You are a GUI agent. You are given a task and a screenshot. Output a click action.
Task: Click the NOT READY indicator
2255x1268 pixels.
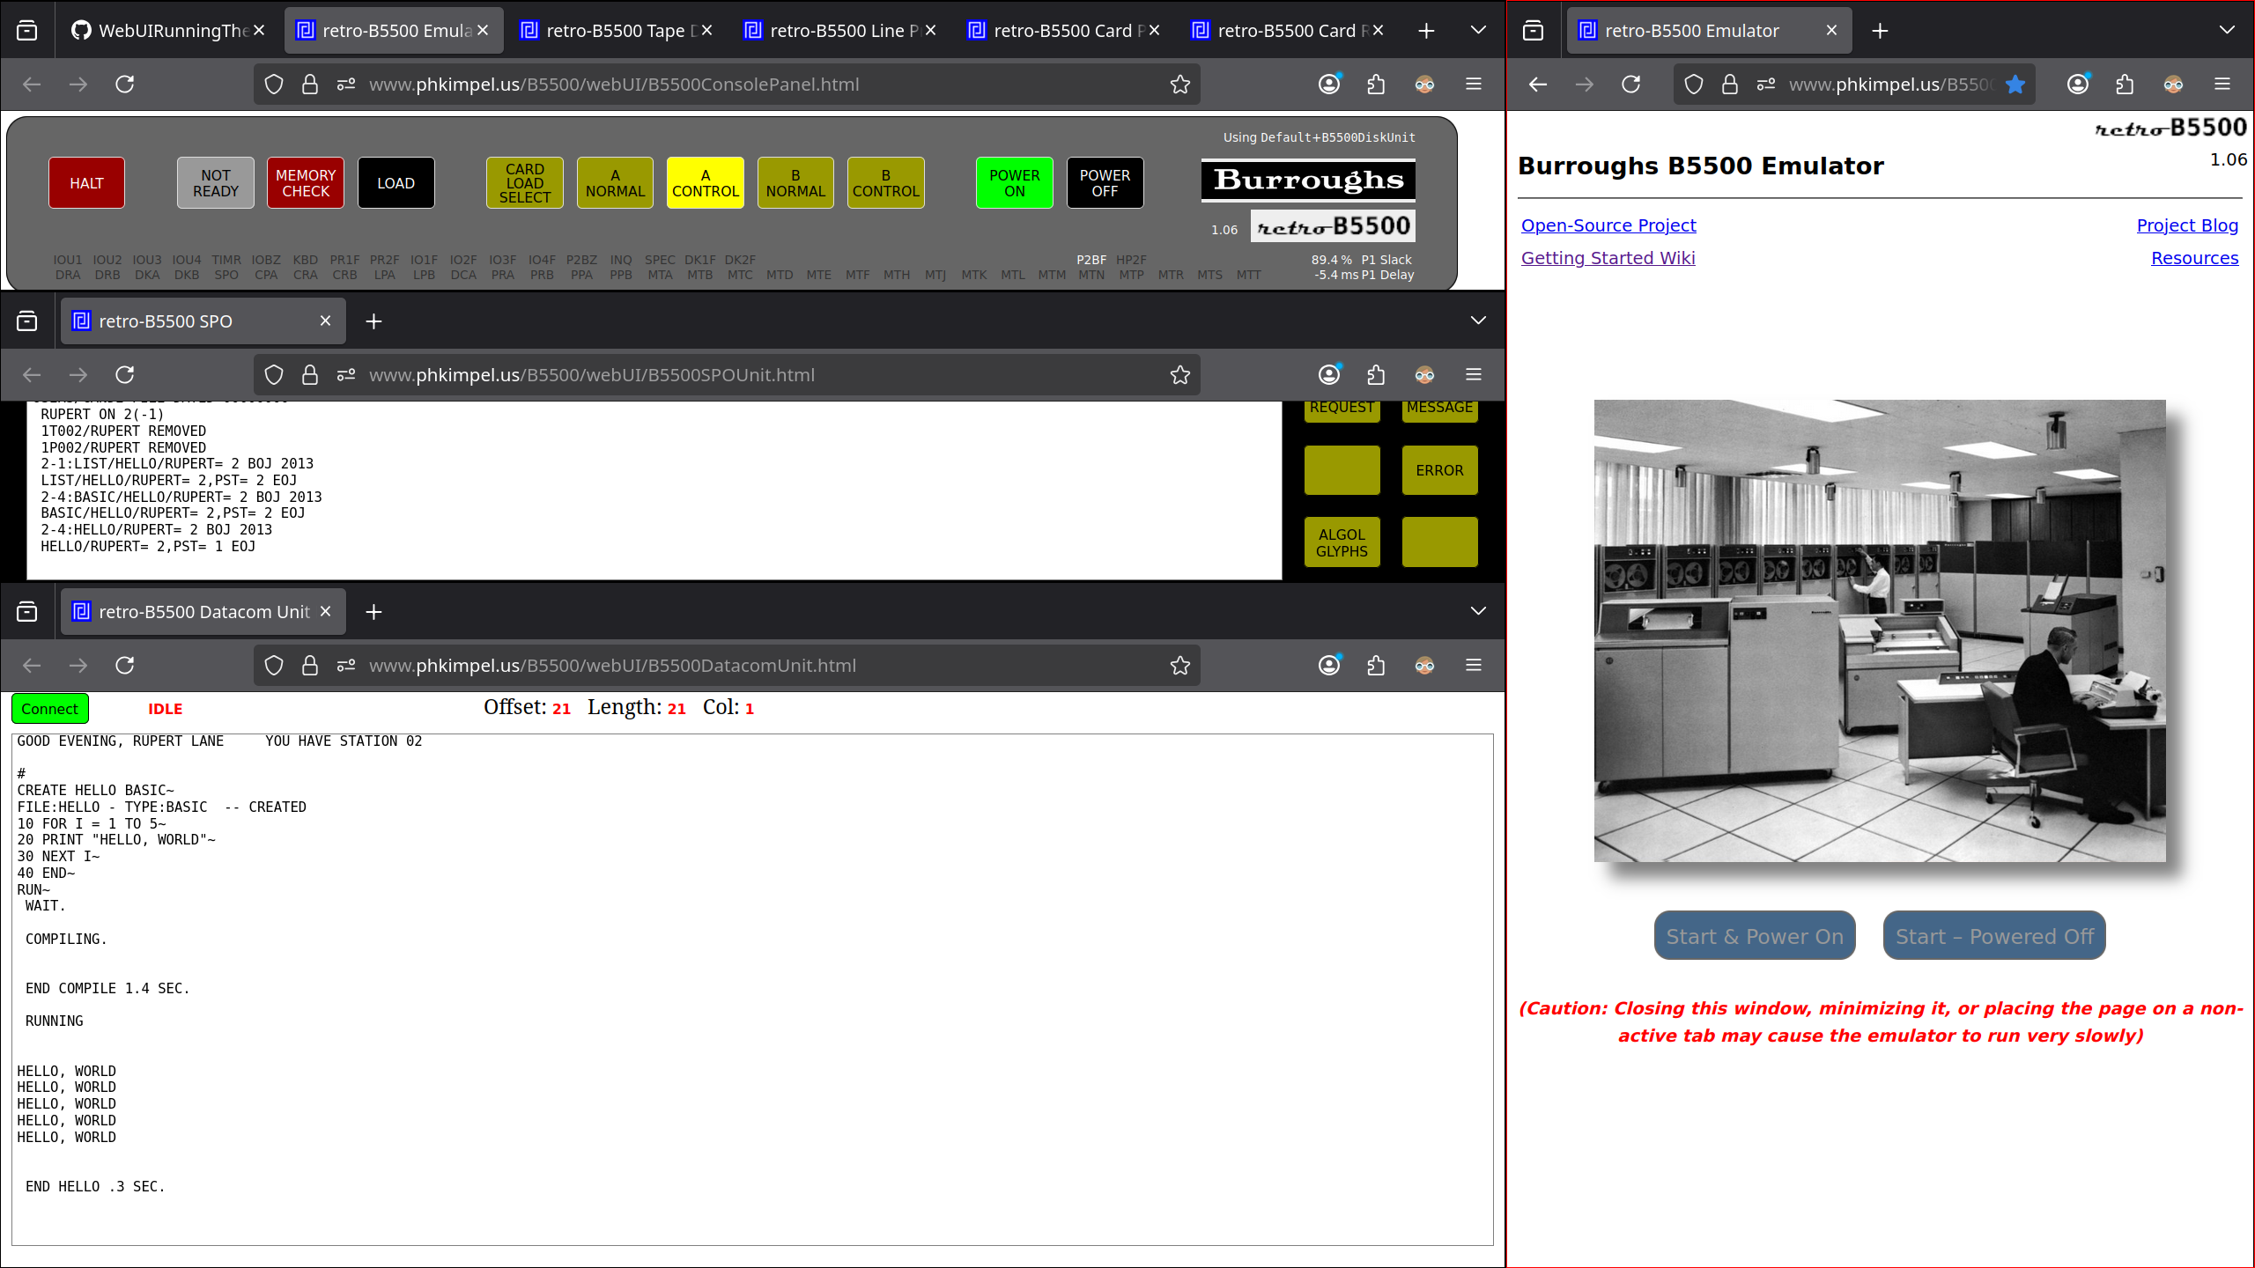pos(216,183)
